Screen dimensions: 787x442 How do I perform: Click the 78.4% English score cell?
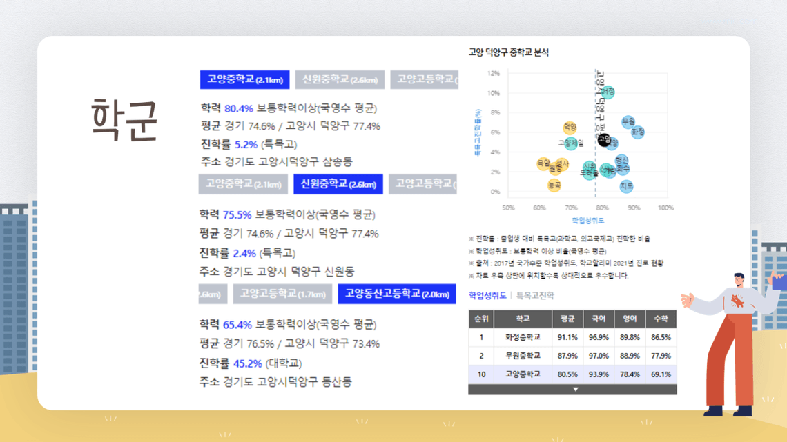(x=630, y=374)
